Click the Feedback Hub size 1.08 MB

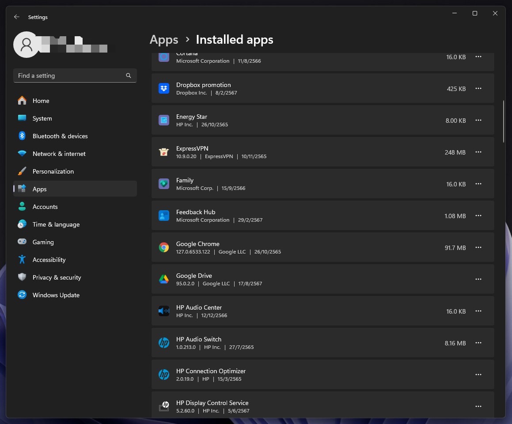[x=455, y=216]
